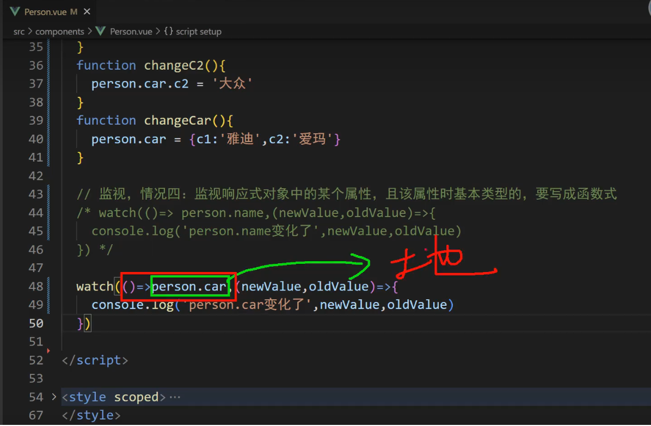Open the components breadcrumb segment
The image size is (651, 426).
pyautogui.click(x=59, y=32)
